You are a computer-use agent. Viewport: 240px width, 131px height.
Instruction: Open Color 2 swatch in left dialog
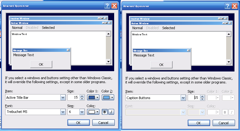[x=108, y=98]
